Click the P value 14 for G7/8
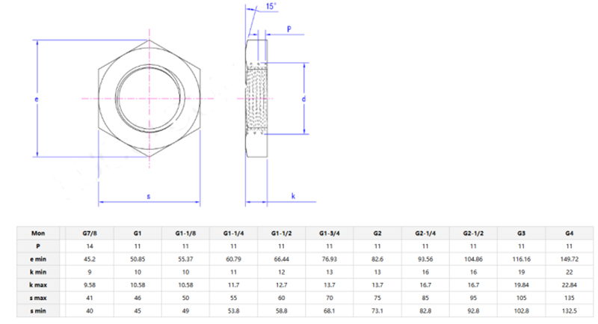This screenshot has height=324, width=598. click(x=89, y=245)
